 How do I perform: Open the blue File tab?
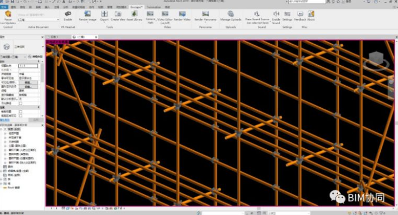pyautogui.click(x=4, y=7)
